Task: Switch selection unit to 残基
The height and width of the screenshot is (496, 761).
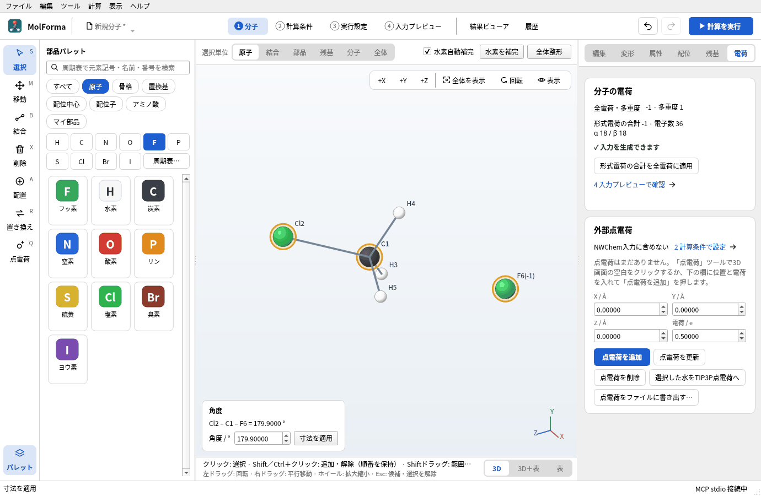Action: pyautogui.click(x=326, y=52)
